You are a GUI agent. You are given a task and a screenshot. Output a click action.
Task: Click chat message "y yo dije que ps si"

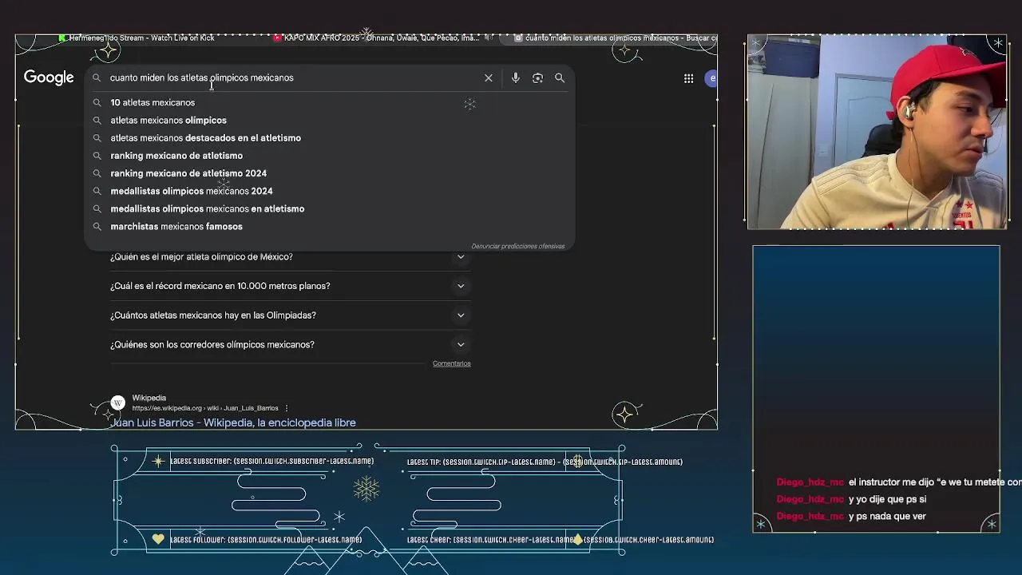point(887,499)
